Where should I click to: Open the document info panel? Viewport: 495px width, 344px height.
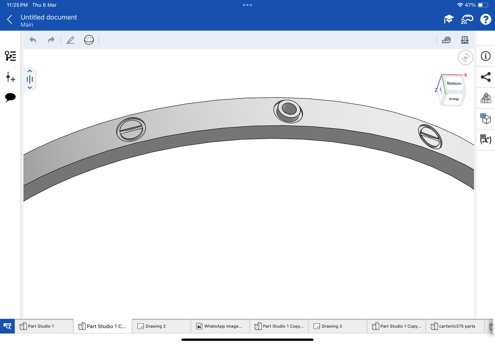click(x=485, y=56)
